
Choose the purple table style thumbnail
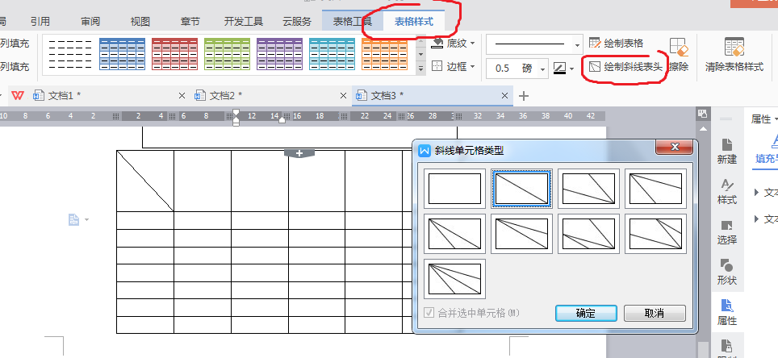(280, 54)
